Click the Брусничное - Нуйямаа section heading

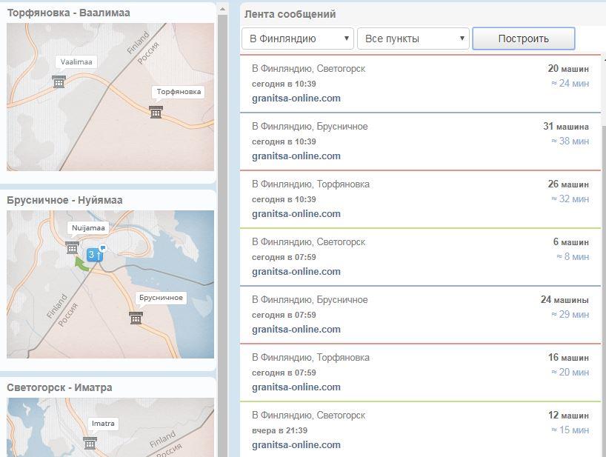(x=64, y=200)
